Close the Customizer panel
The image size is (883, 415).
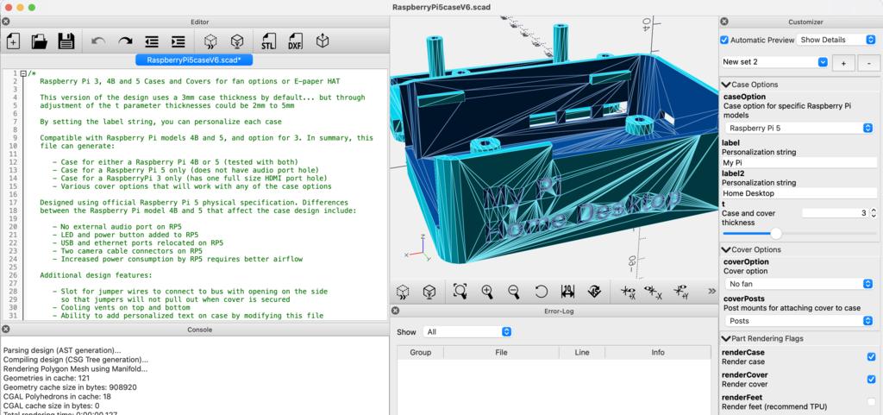(x=724, y=22)
